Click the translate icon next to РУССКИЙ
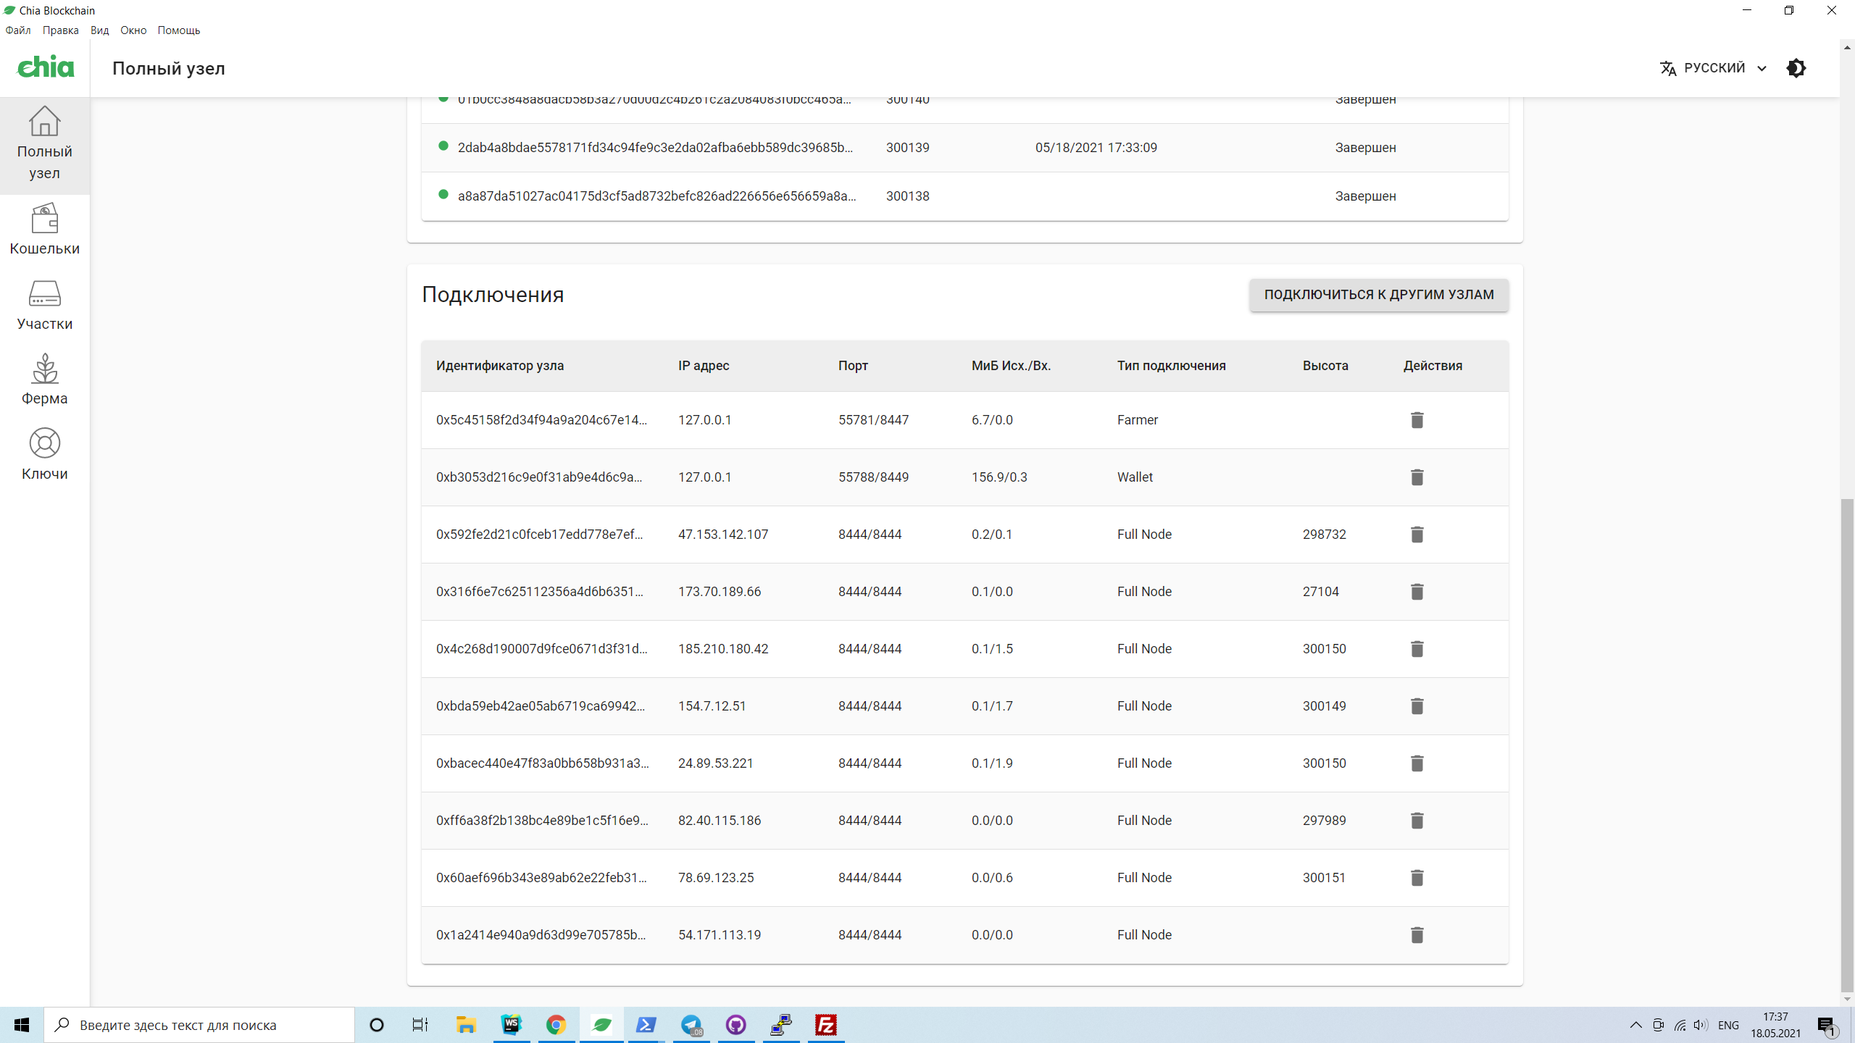 point(1668,68)
